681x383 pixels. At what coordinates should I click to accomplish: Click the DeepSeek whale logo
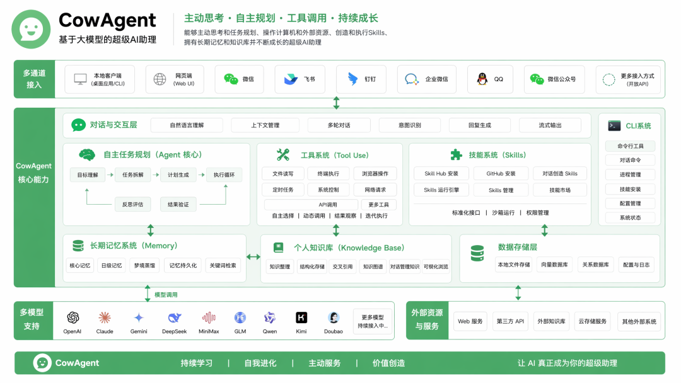[x=175, y=317]
